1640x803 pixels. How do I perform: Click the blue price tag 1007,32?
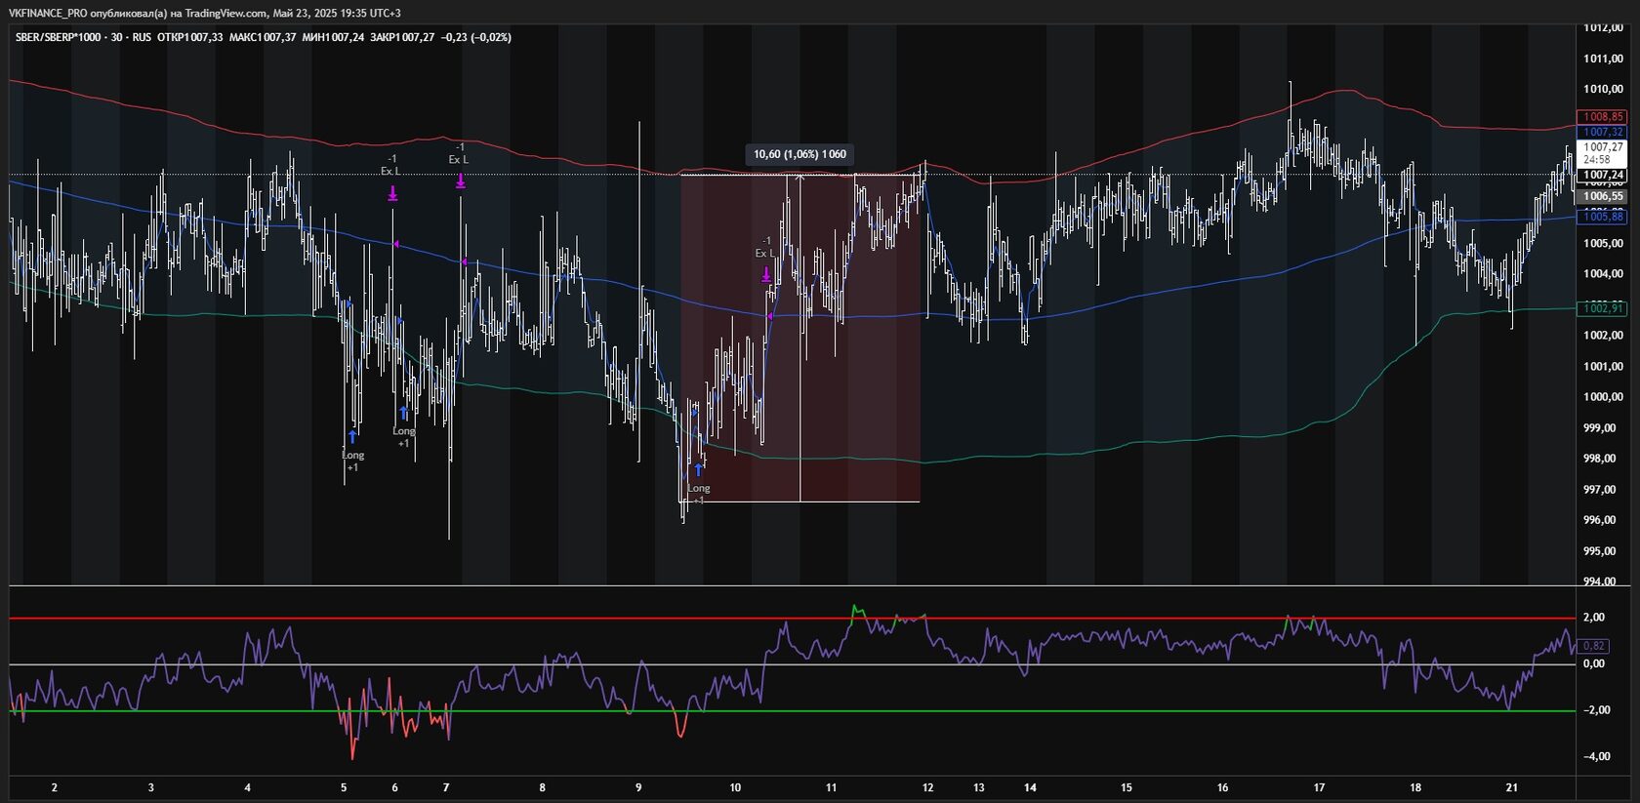click(x=1603, y=131)
